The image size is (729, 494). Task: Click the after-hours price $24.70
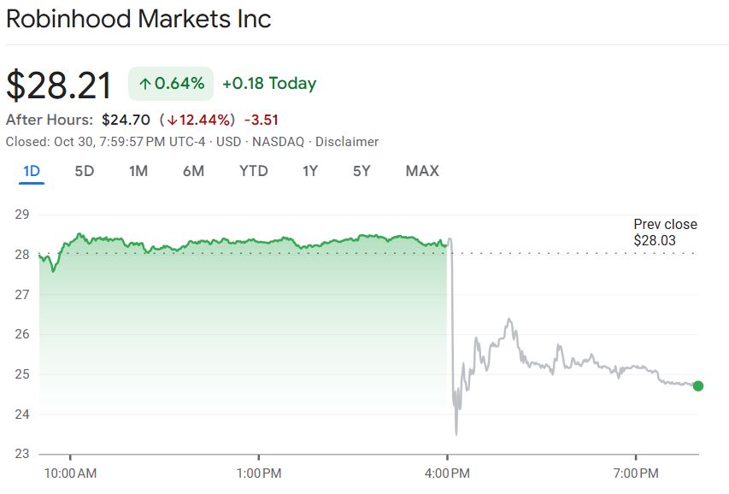pyautogui.click(x=126, y=120)
